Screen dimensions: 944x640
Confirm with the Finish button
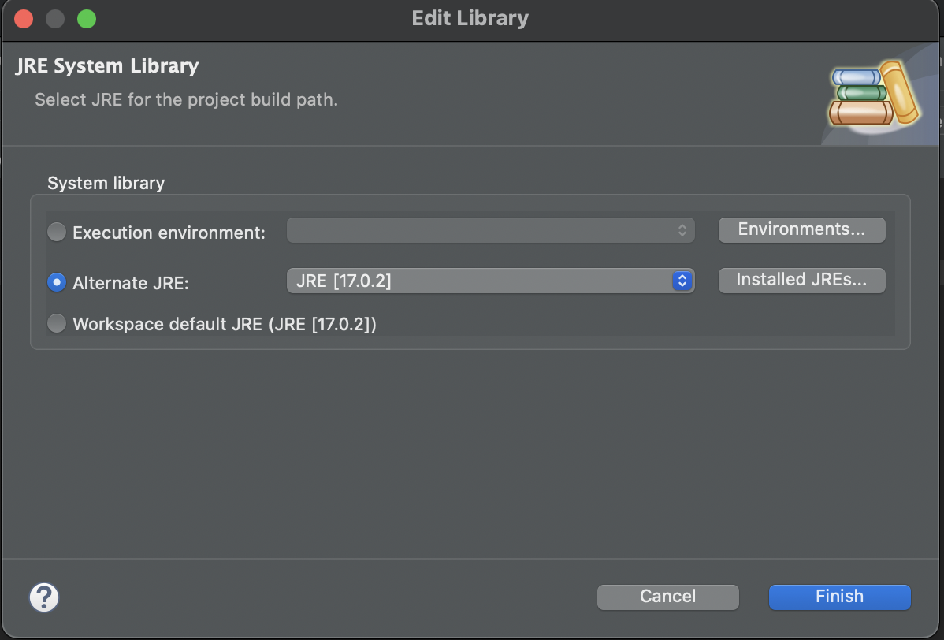[x=839, y=597]
